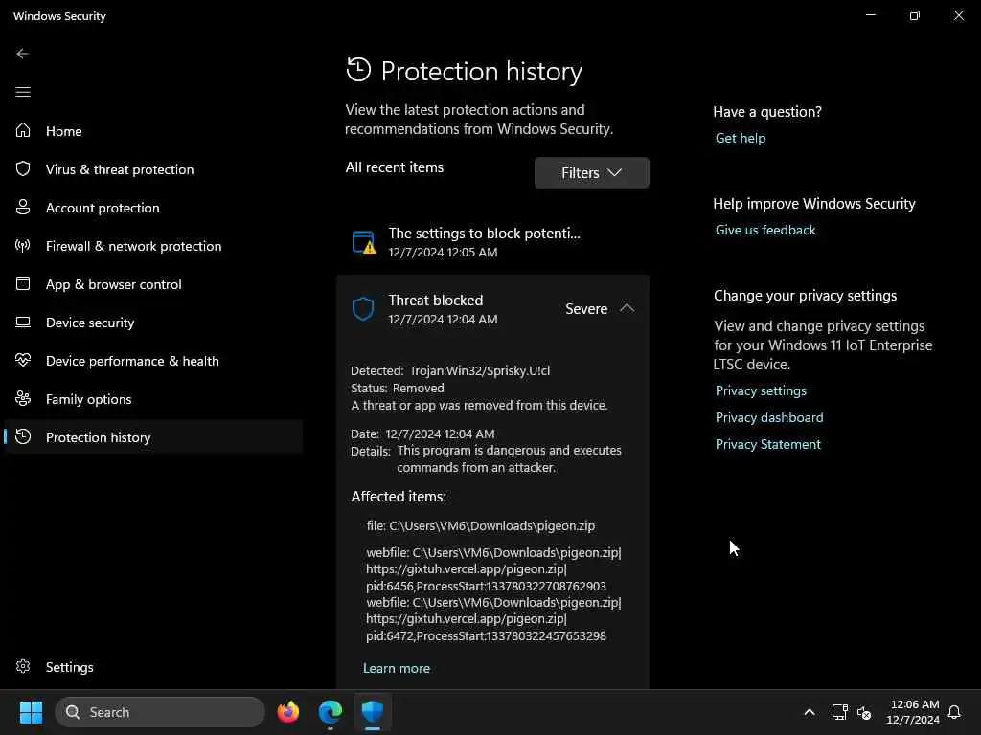Screen dimensions: 981x735
Task: Open the notification bell
Action: click(954, 712)
